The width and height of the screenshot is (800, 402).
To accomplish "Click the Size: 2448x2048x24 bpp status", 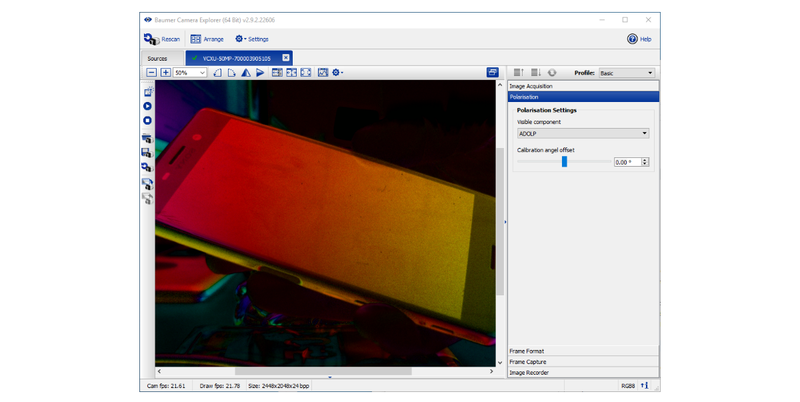I will point(279,386).
